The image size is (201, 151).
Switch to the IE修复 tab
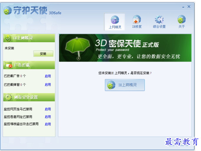(x=137, y=22)
